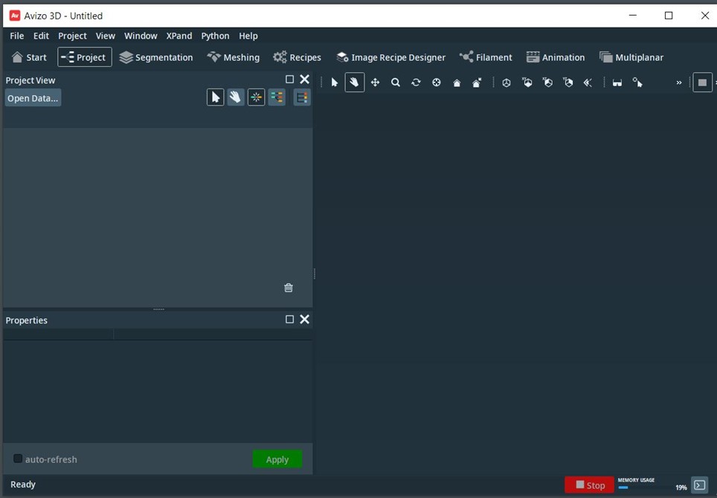717x498 pixels.
Task: Maximize the Properties panel
Action: [x=289, y=319]
